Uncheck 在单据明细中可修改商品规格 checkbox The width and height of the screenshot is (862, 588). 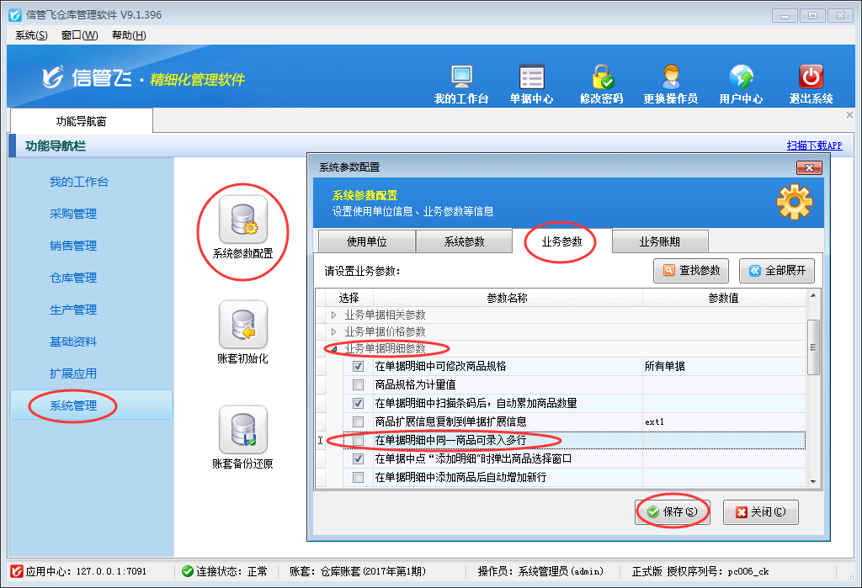[x=359, y=367]
